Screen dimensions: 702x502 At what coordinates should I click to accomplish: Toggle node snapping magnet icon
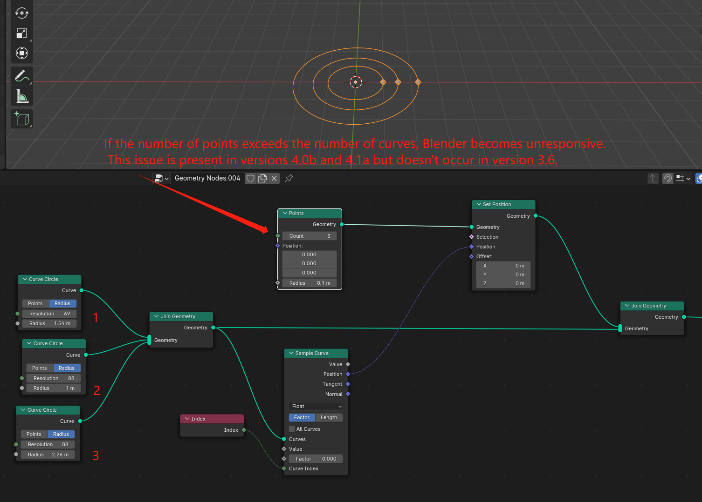click(x=668, y=178)
